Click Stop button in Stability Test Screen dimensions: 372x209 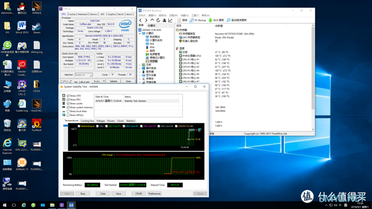(83, 194)
